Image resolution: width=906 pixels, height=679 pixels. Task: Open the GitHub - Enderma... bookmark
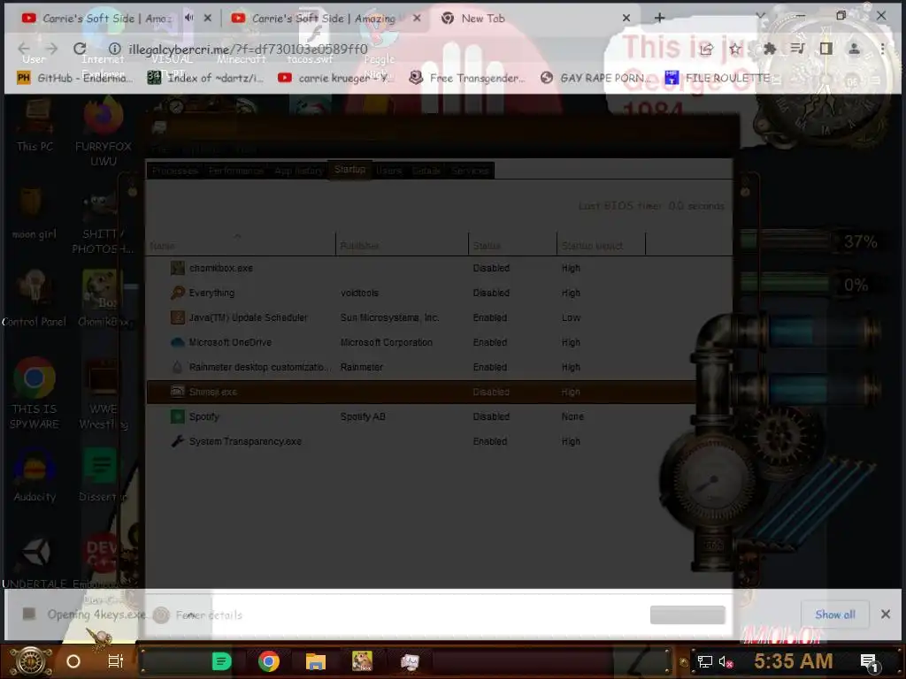75,78
